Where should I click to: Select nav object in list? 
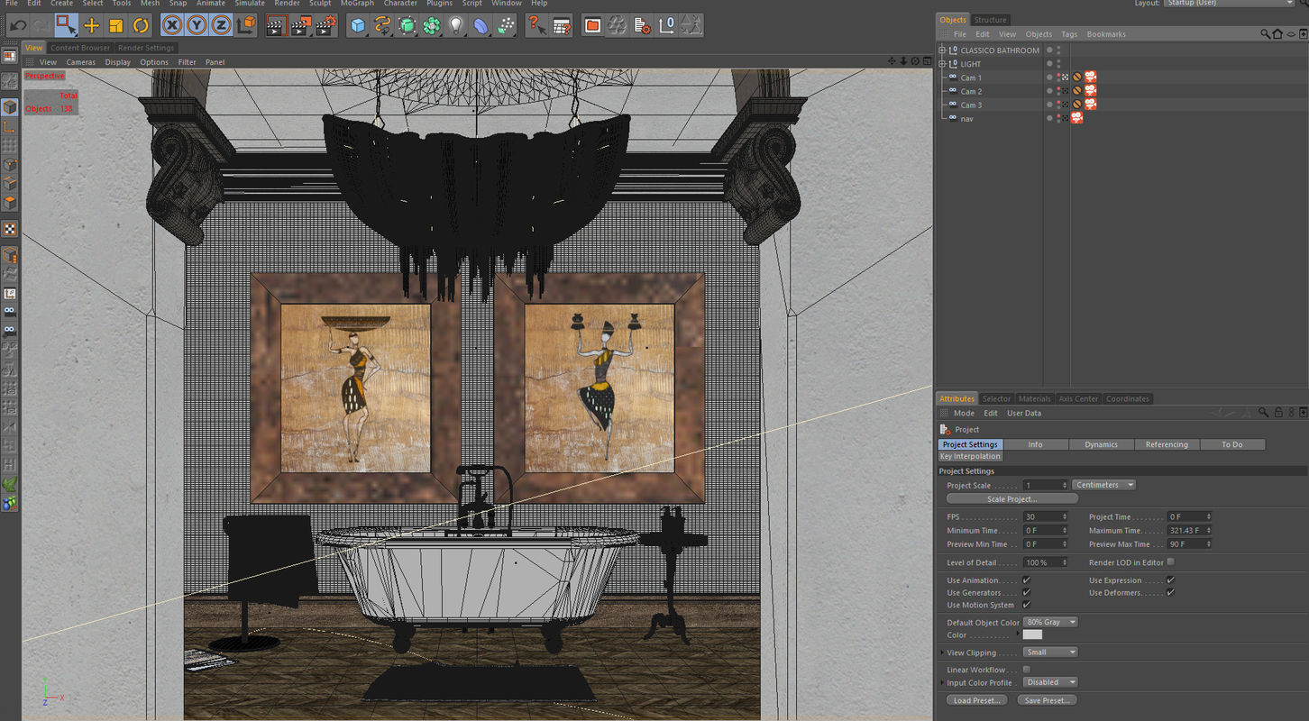click(x=966, y=118)
